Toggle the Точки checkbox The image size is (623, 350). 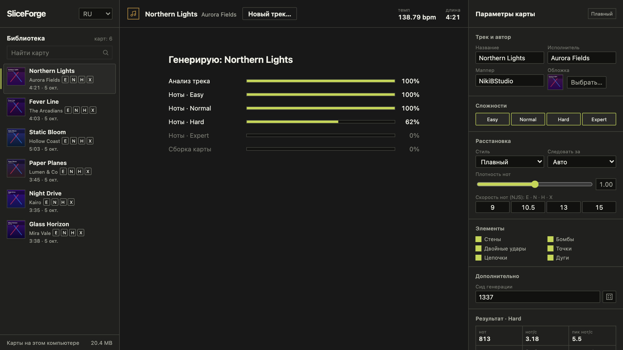550,249
